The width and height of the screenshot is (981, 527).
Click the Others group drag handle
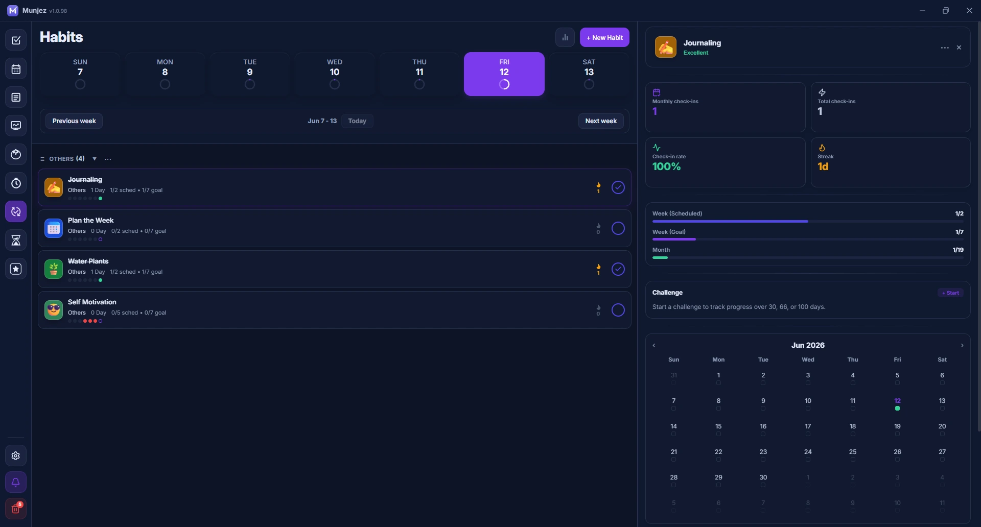(x=42, y=159)
